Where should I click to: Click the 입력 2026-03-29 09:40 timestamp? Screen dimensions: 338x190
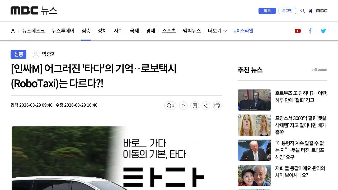31,105
